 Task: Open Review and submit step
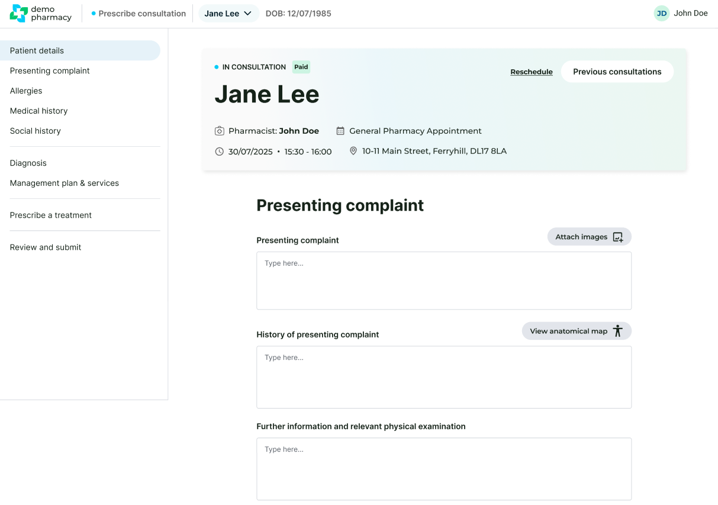[46, 247]
